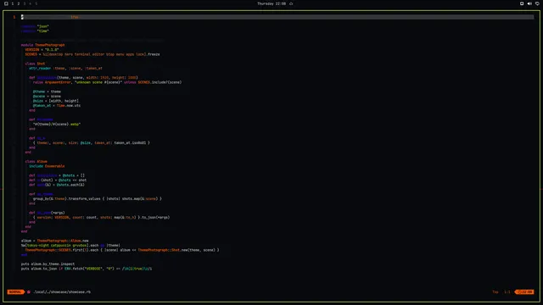Click the volume speaker icon
543x305 pixels.
point(529,3)
